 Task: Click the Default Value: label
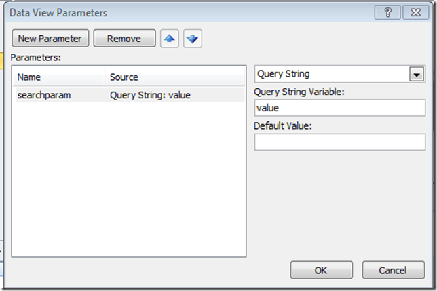282,126
